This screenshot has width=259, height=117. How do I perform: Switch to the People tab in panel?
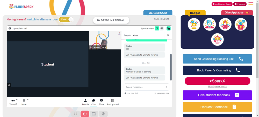click(x=127, y=35)
